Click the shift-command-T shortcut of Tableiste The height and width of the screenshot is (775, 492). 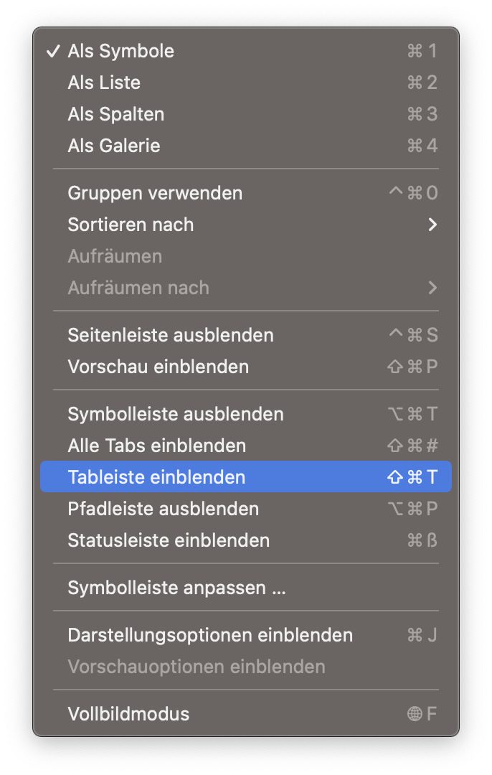(412, 477)
